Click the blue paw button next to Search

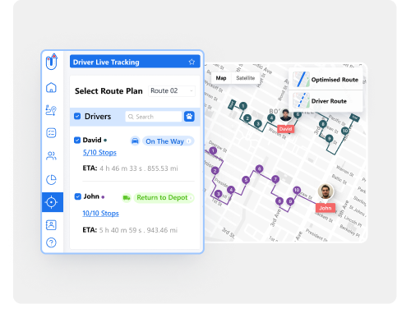tap(189, 117)
